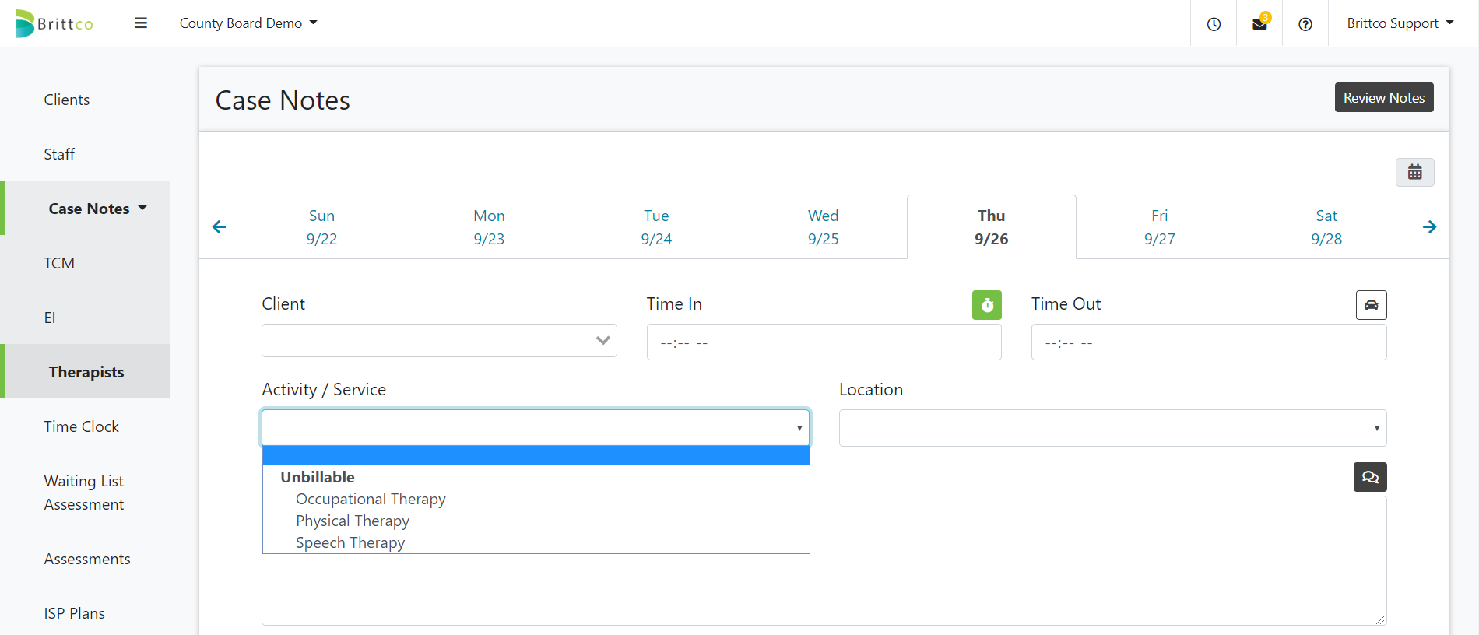The width and height of the screenshot is (1479, 635).
Task: Open the Brittco Support user menu
Action: pyautogui.click(x=1400, y=23)
